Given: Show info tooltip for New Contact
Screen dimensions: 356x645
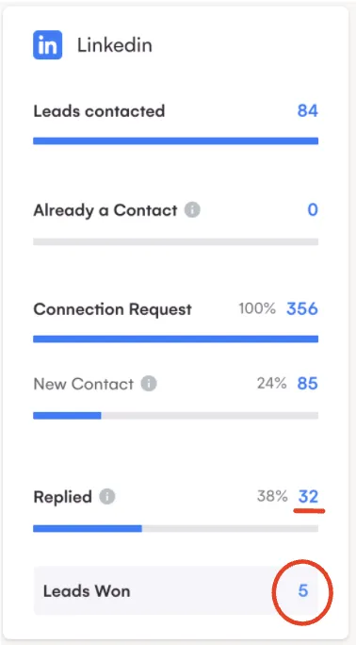Looking at the screenshot, I should point(149,384).
